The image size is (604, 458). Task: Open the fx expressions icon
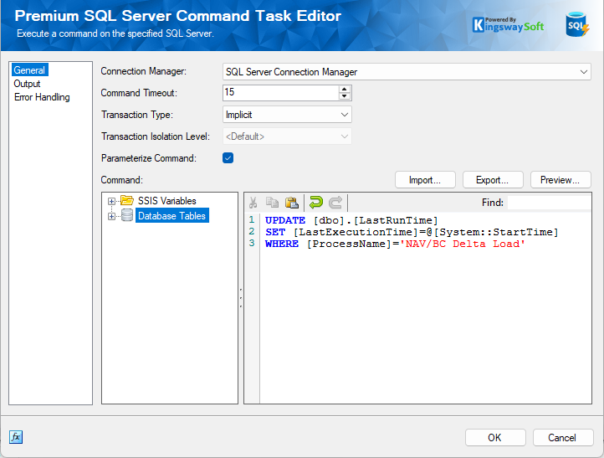pyautogui.click(x=16, y=437)
